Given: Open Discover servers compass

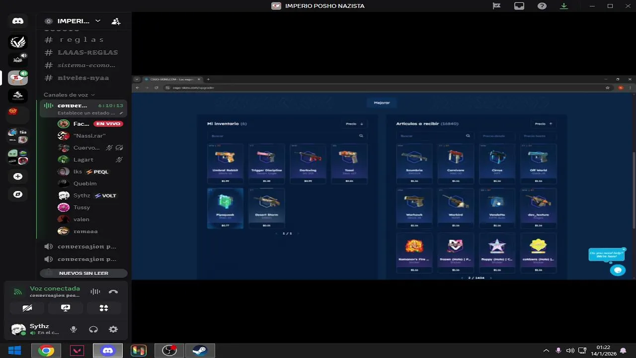Looking at the screenshot, I should tap(18, 194).
